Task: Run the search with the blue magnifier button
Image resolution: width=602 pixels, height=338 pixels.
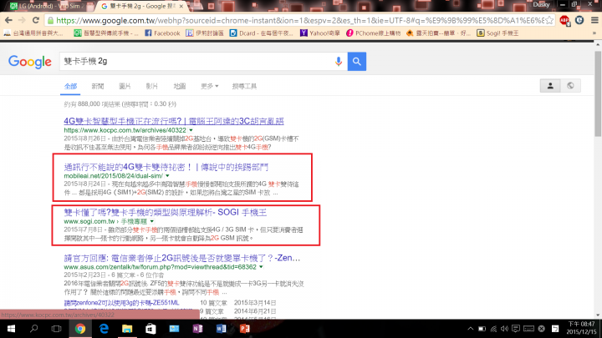Action: [357, 61]
